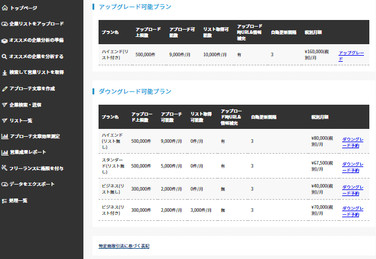Click the send icon beside 企業検索・送信

pos(4,105)
